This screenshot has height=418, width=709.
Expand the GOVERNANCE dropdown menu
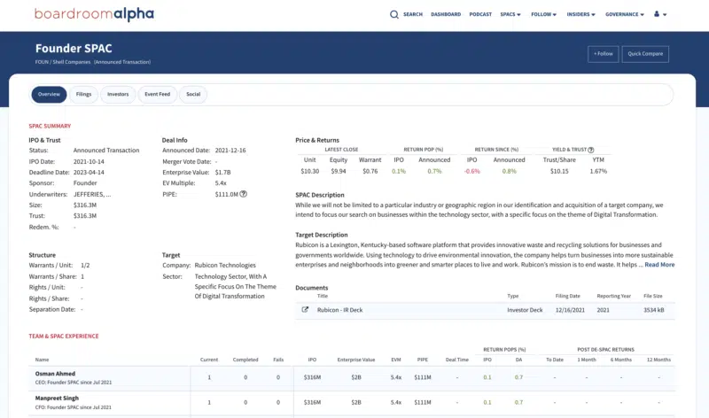(625, 14)
